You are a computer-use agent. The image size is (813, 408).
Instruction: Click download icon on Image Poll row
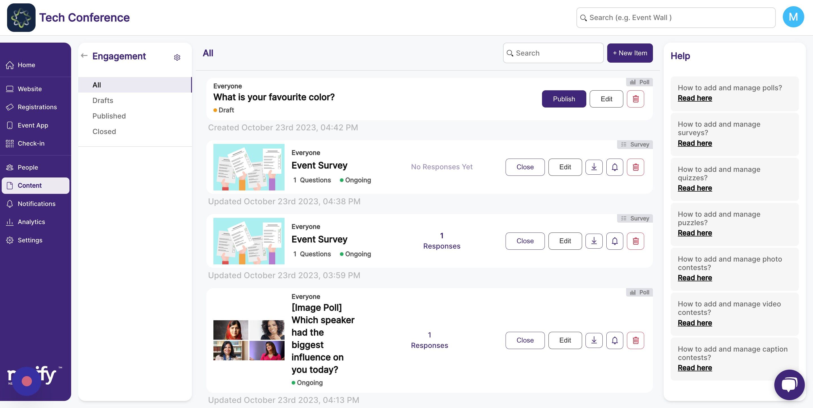click(x=594, y=340)
